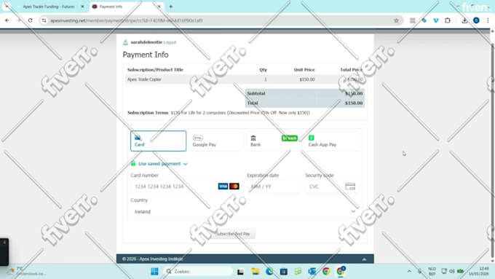This screenshot has width=495, height=279.
Task: Click the blue tag extension icon
Action: (424, 20)
